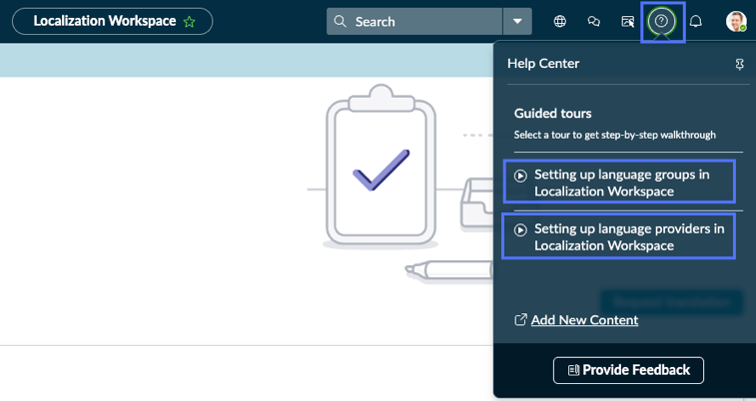Click the play icon beside language providers tour
This screenshot has height=401, width=756.
click(520, 230)
